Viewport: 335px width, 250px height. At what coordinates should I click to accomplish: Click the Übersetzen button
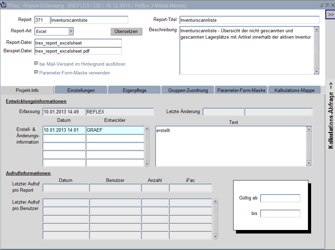pyautogui.click(x=126, y=31)
